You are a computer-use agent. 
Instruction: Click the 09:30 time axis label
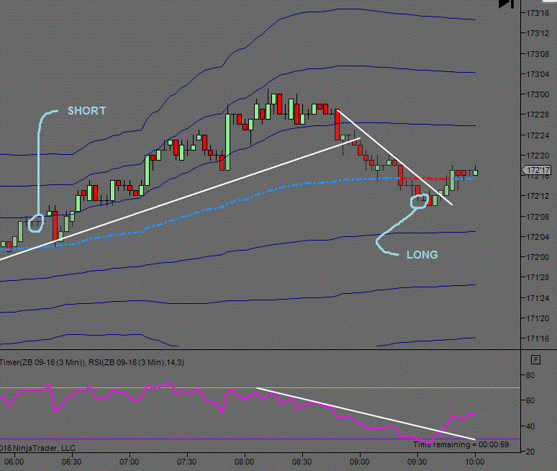(417, 462)
